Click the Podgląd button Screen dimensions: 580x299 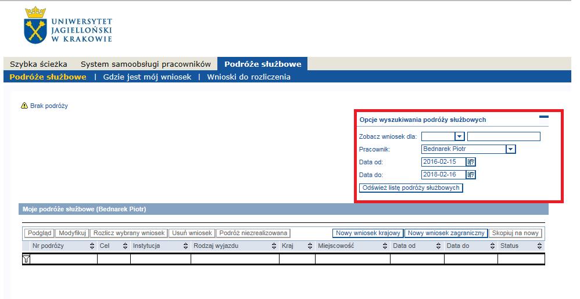click(x=40, y=233)
